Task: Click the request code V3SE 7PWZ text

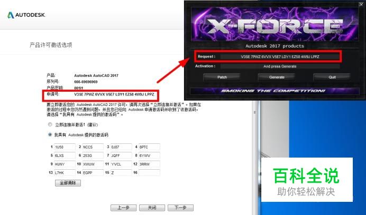Action: pyautogui.click(x=114, y=94)
